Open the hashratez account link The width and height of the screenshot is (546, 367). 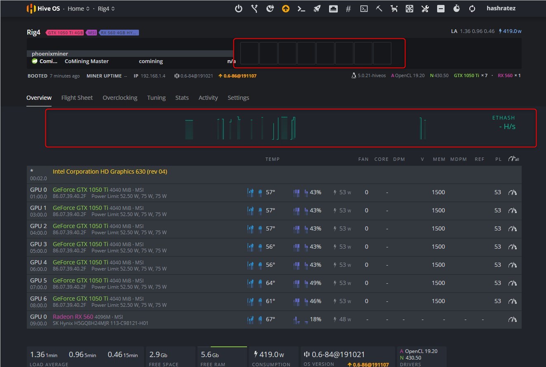pyautogui.click(x=501, y=8)
